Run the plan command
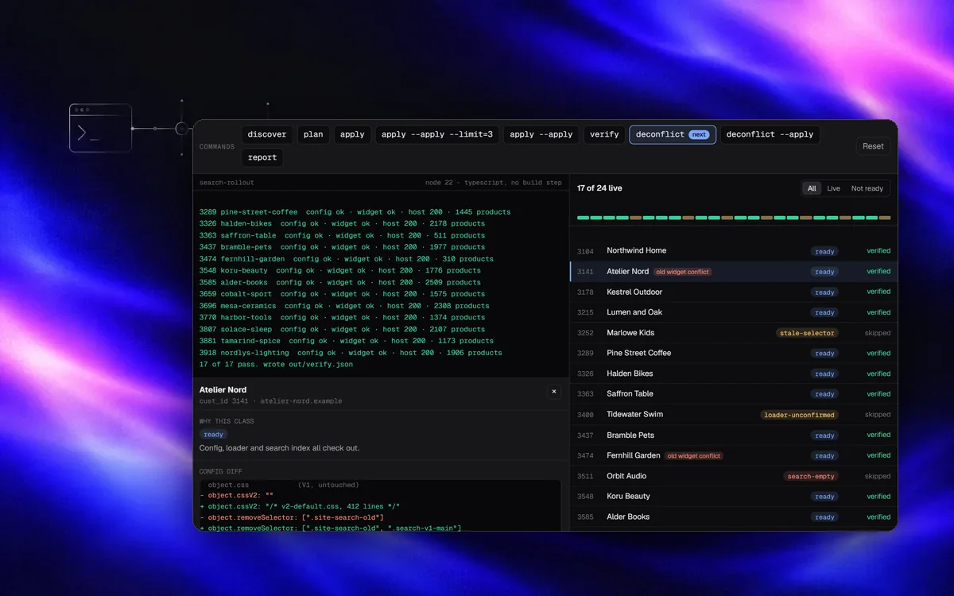954x596 pixels. coord(314,134)
